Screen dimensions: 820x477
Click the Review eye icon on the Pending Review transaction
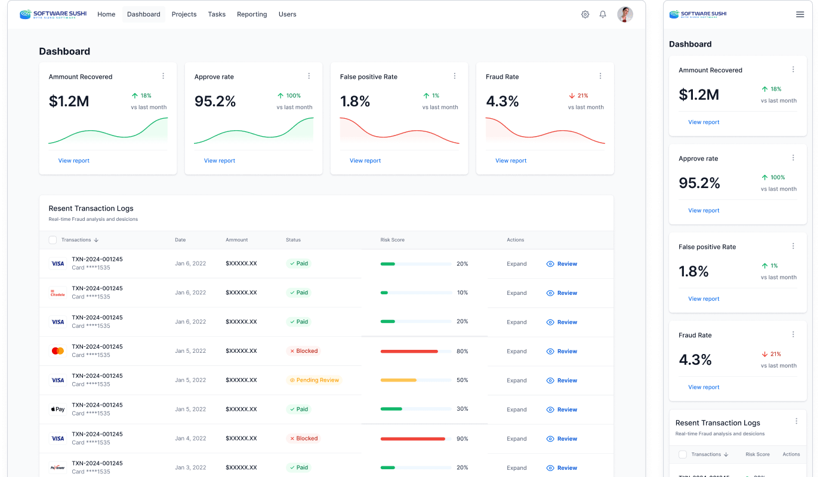click(x=551, y=380)
